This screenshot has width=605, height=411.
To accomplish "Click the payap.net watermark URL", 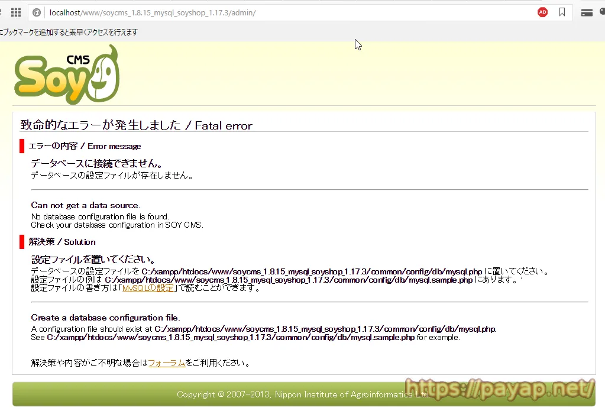I will pyautogui.click(x=502, y=389).
